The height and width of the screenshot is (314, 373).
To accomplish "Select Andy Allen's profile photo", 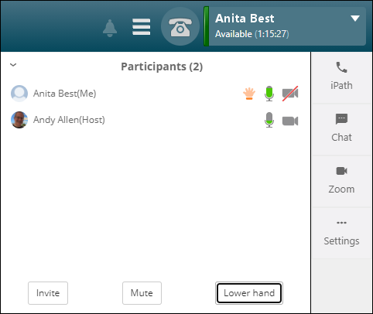I will coord(19,120).
